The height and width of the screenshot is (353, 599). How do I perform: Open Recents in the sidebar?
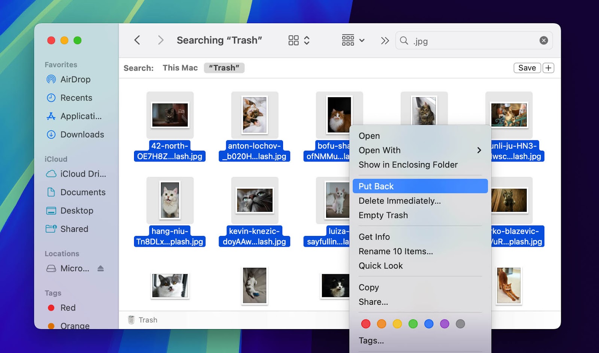pyautogui.click(x=76, y=98)
